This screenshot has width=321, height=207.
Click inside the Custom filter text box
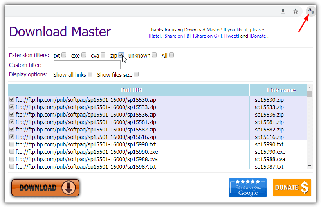pyautogui.click(x=87, y=65)
